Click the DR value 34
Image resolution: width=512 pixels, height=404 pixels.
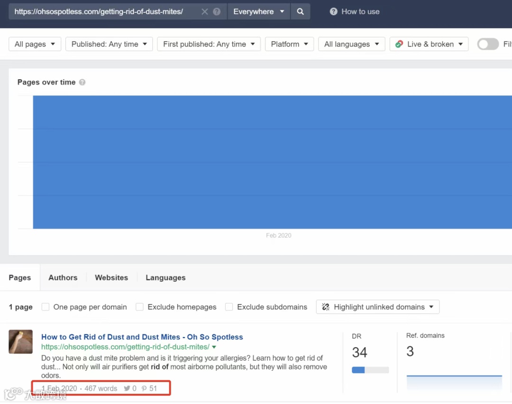[x=359, y=352]
